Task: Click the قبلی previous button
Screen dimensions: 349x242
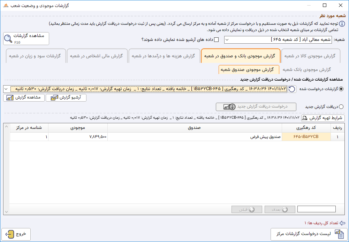Action: pyautogui.click(x=246, y=210)
